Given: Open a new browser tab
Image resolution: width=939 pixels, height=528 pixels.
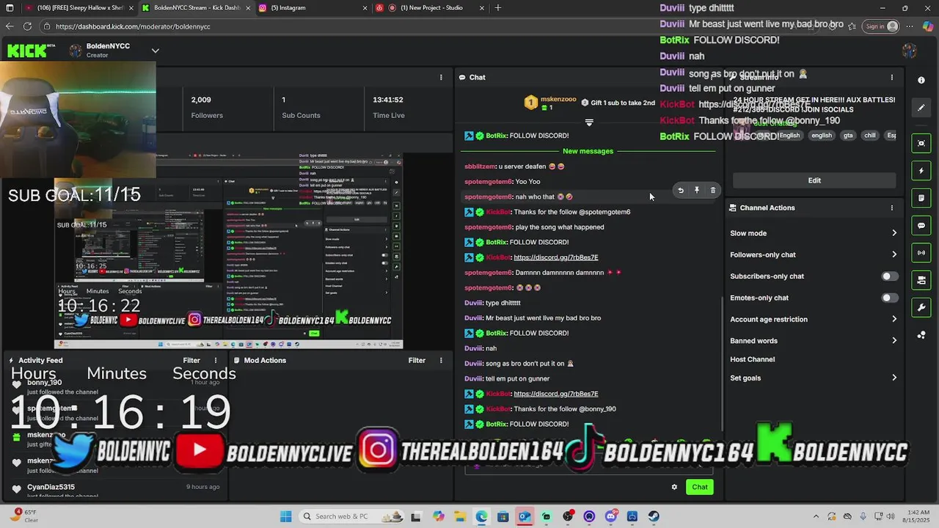Looking at the screenshot, I should [498, 7].
